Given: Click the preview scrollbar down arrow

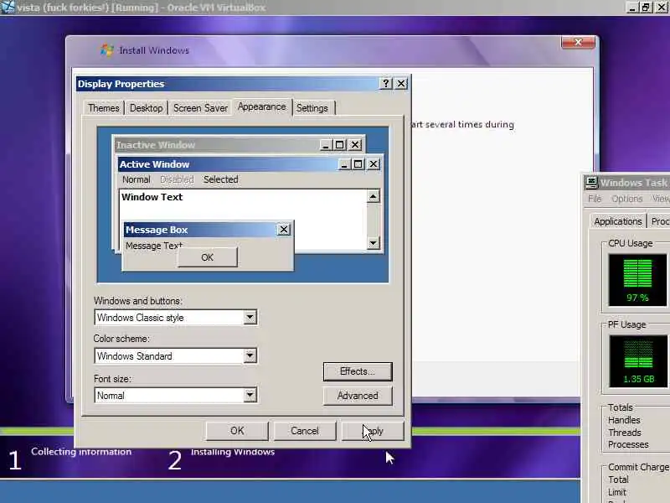Looking at the screenshot, I should (x=373, y=243).
